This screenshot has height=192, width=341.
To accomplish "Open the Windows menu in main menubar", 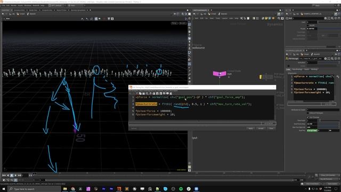I will click(x=28, y=5).
